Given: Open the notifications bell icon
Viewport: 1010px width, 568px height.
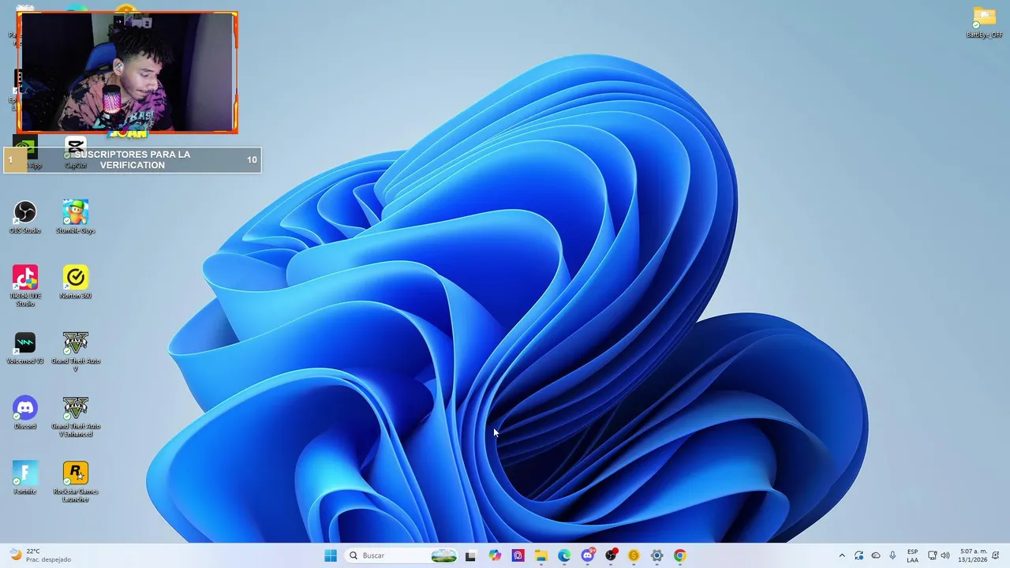Looking at the screenshot, I should pos(996,555).
